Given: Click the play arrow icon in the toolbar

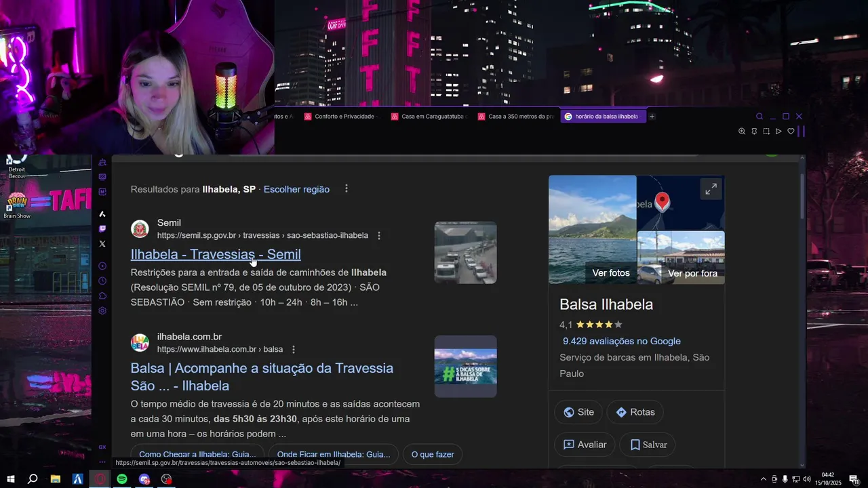Looking at the screenshot, I should (x=778, y=131).
